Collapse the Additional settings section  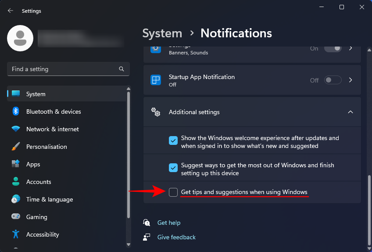pos(351,112)
